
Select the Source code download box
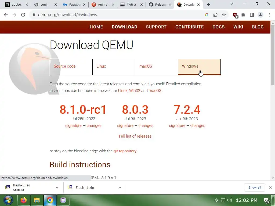click(x=71, y=67)
